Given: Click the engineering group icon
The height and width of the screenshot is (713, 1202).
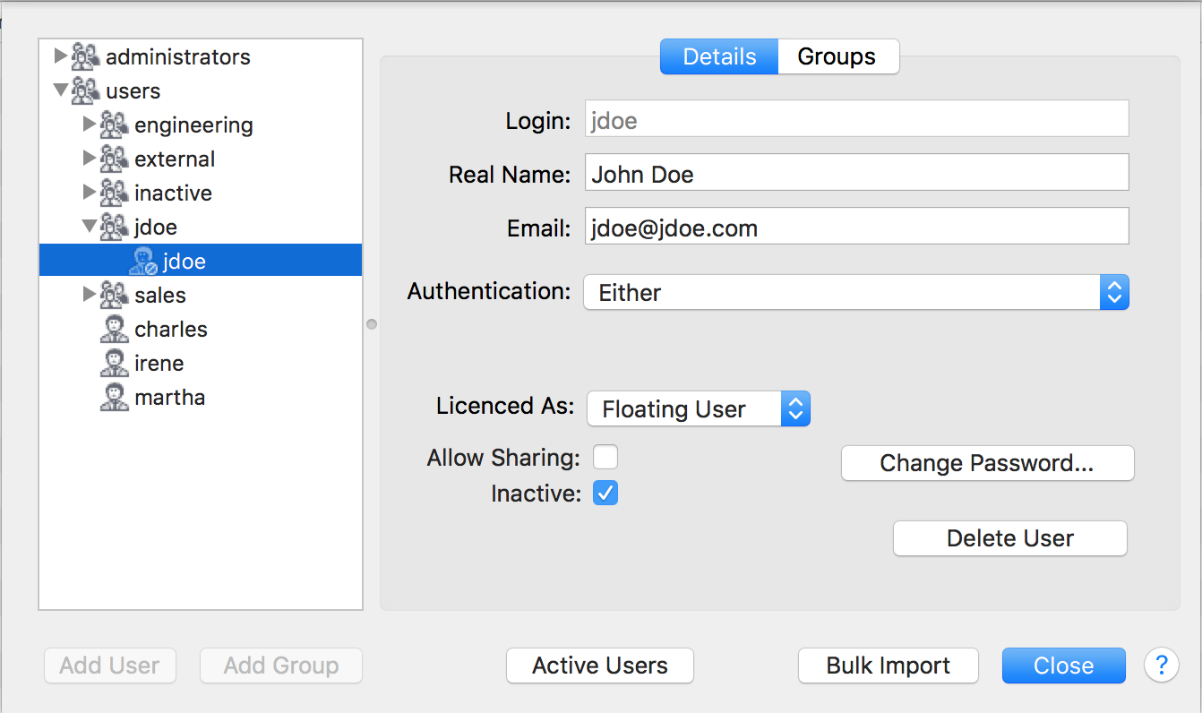Looking at the screenshot, I should (114, 125).
